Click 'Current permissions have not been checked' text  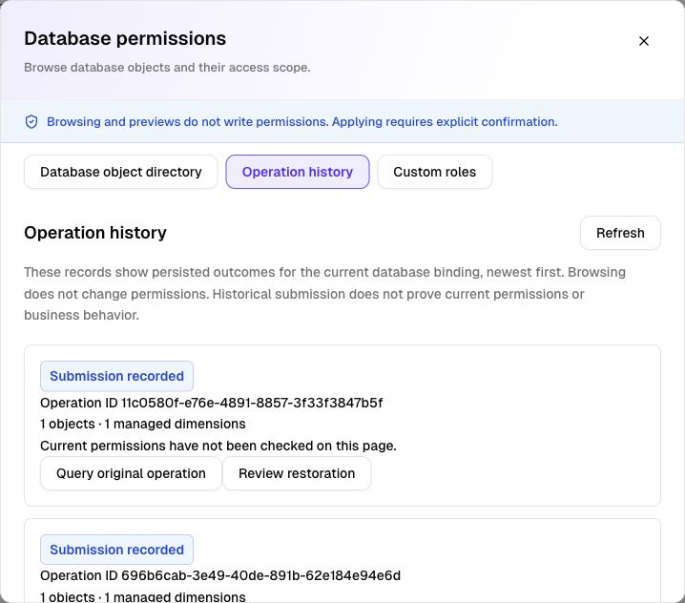pyautogui.click(x=218, y=446)
